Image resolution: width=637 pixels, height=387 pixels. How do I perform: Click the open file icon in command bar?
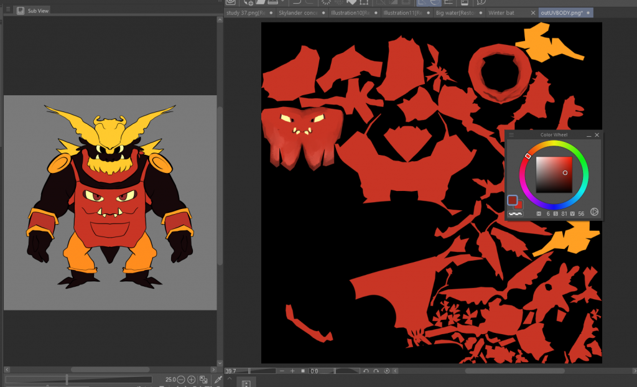[x=261, y=2]
